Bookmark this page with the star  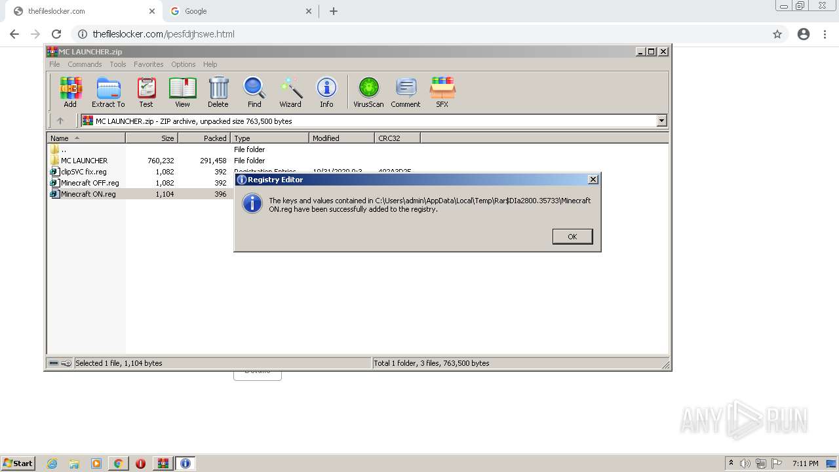coord(777,34)
